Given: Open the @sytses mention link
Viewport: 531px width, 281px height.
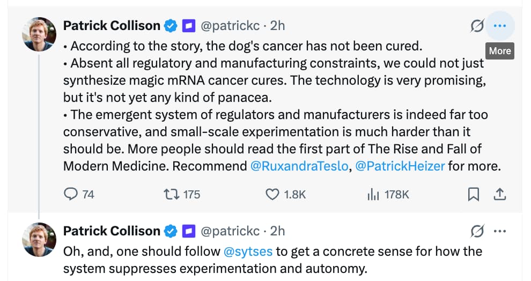Looking at the screenshot, I should pyautogui.click(x=248, y=251).
